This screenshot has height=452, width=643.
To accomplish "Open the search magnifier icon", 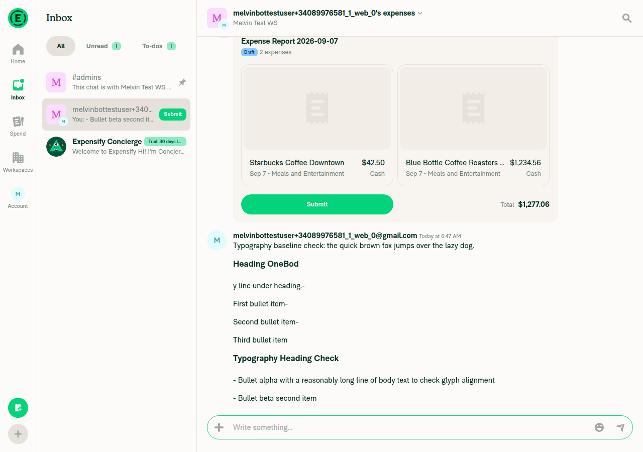I will point(627,18).
